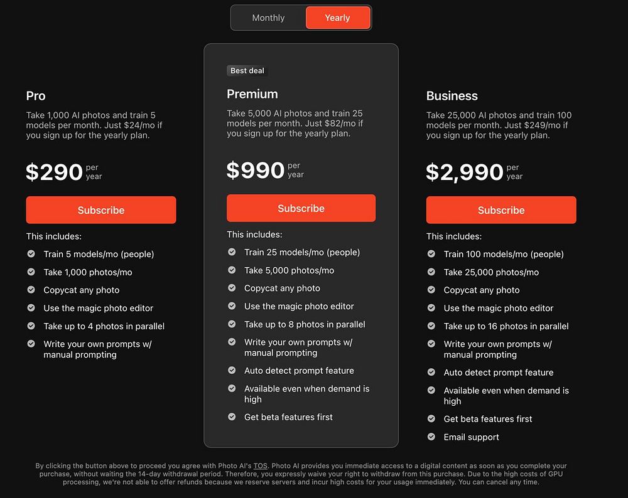Click the Best deal badge
Image resolution: width=628 pixels, height=498 pixels.
point(247,71)
